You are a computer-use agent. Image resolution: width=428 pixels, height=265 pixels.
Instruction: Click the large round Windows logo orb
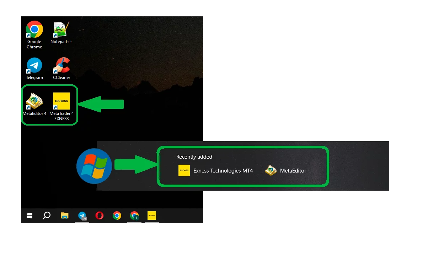click(x=94, y=166)
